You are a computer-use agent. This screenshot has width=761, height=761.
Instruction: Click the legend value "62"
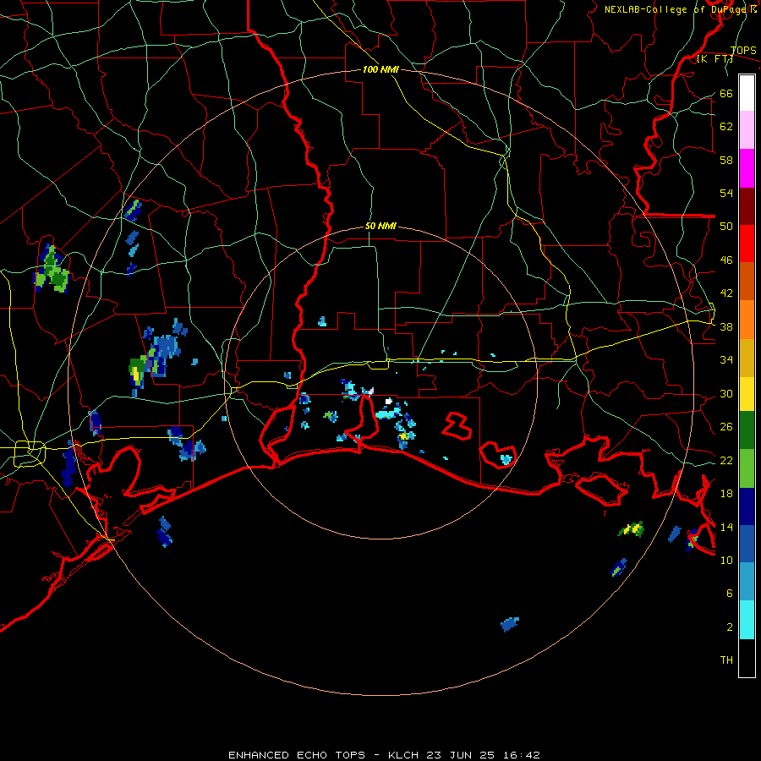[x=726, y=127]
